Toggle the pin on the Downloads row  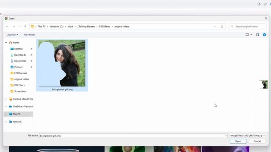click(31, 55)
